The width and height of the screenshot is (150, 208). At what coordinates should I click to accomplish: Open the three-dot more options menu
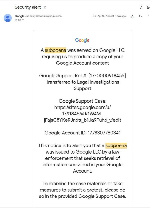pyautogui.click(x=148, y=16)
